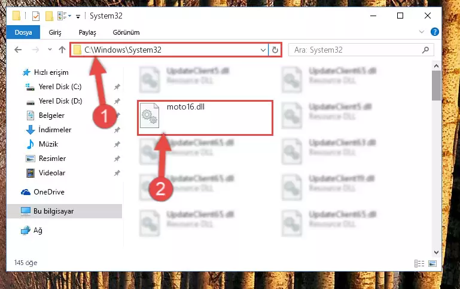Unpin Müzik using its pin icon
Screen dimensions: 460x289
click(x=117, y=144)
